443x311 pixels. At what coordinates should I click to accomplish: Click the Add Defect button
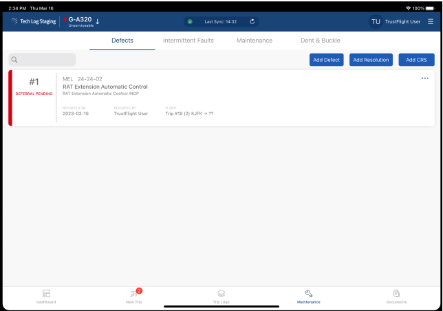tap(327, 60)
